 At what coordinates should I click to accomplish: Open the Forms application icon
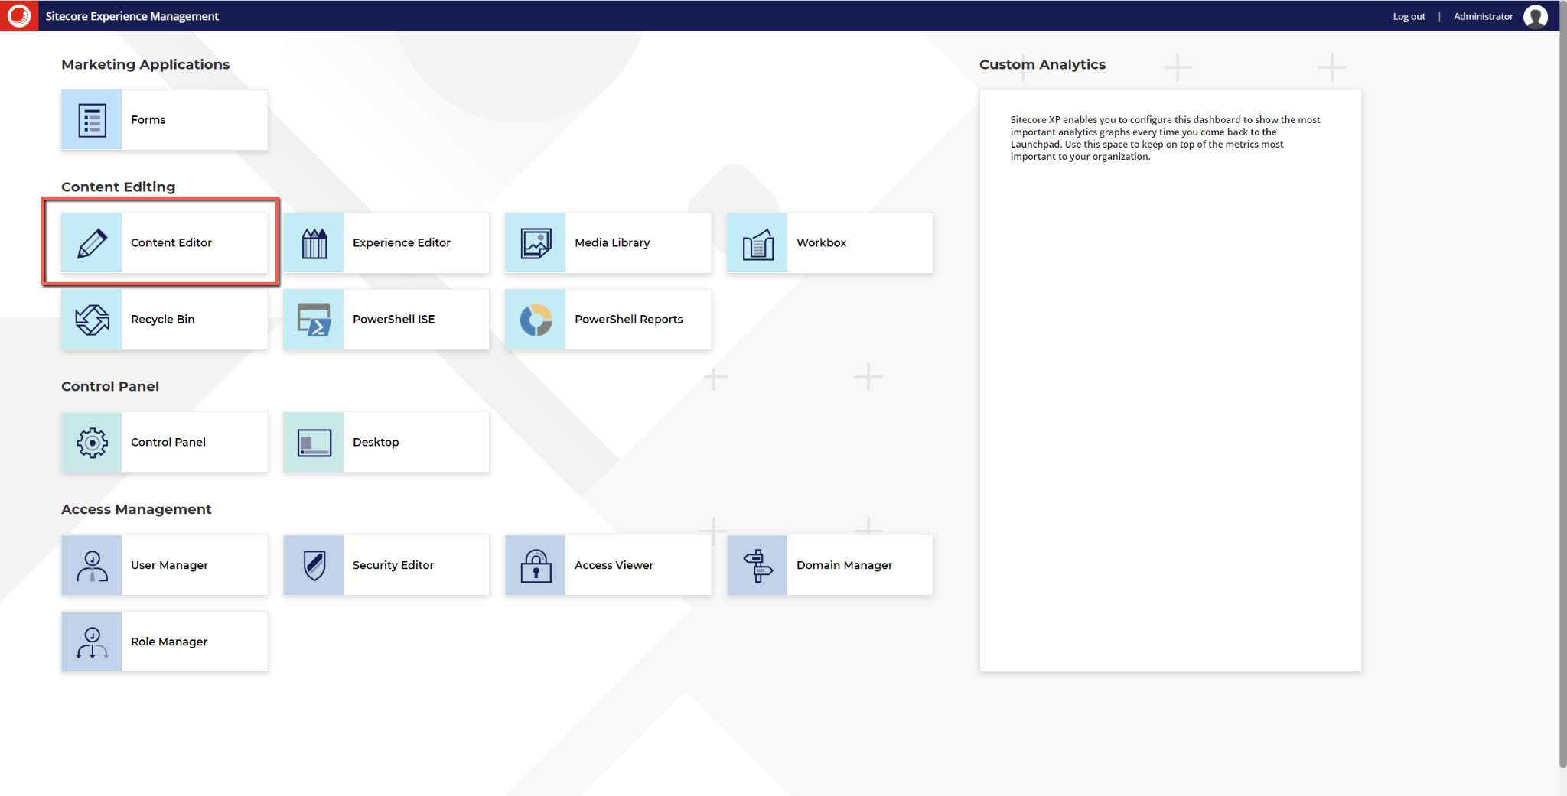(x=92, y=120)
